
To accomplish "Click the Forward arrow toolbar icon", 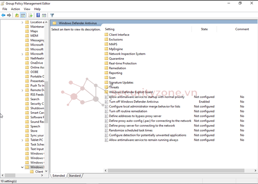I will tap(9, 15).
